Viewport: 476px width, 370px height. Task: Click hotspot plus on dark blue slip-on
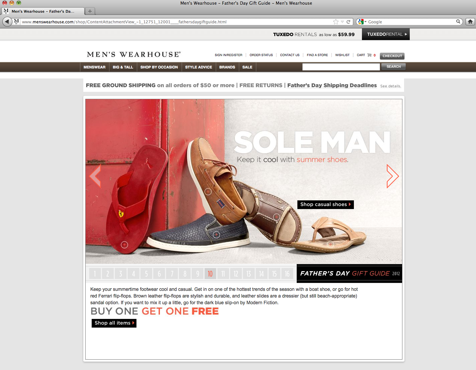[216, 235]
